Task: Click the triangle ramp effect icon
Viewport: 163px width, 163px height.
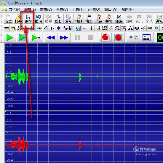Action: [46, 28]
